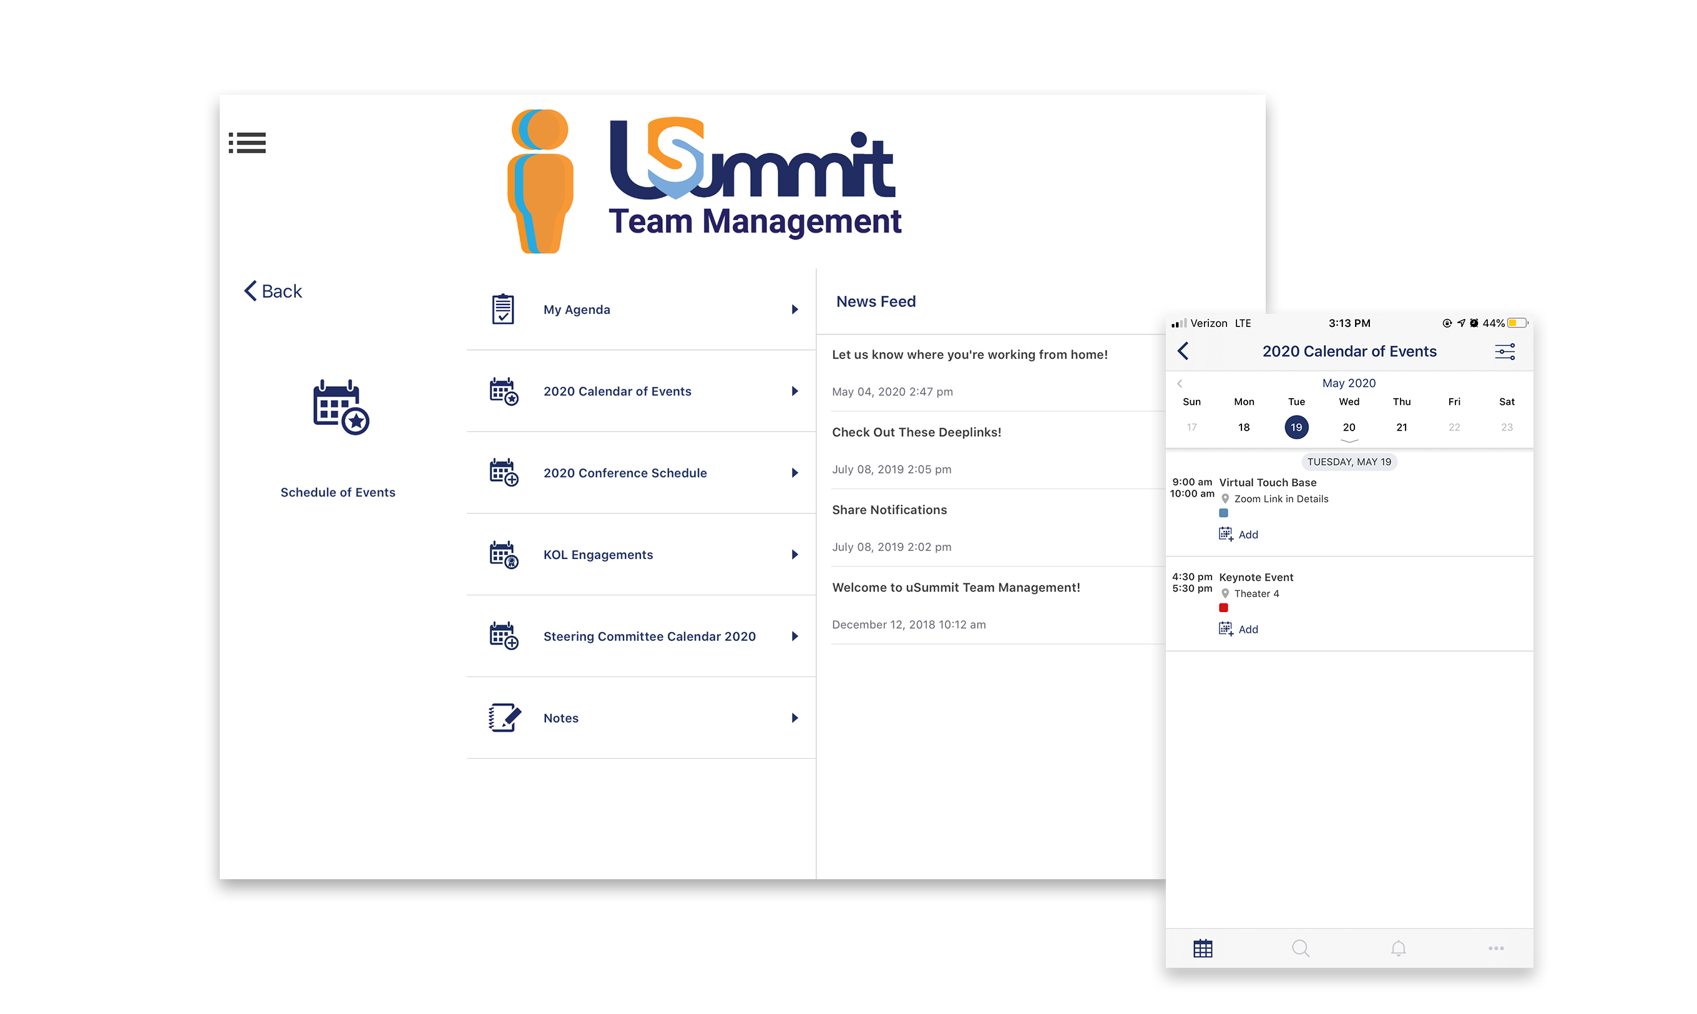Select Sunday 17 in the calendar
The height and width of the screenshot is (1014, 1697).
(x=1191, y=427)
